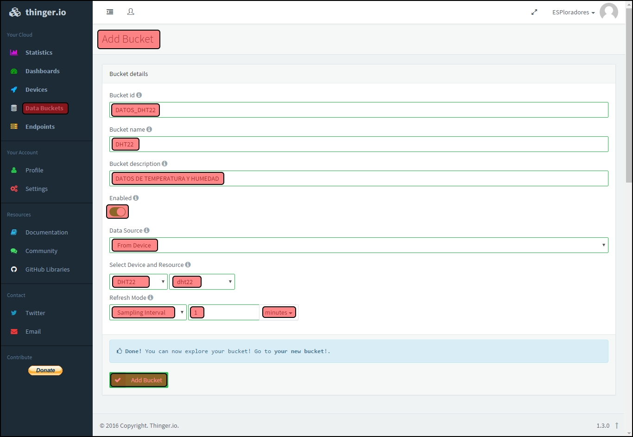This screenshot has height=437, width=633.
Task: Click info icon next to Bucket description
Action: pos(165,164)
